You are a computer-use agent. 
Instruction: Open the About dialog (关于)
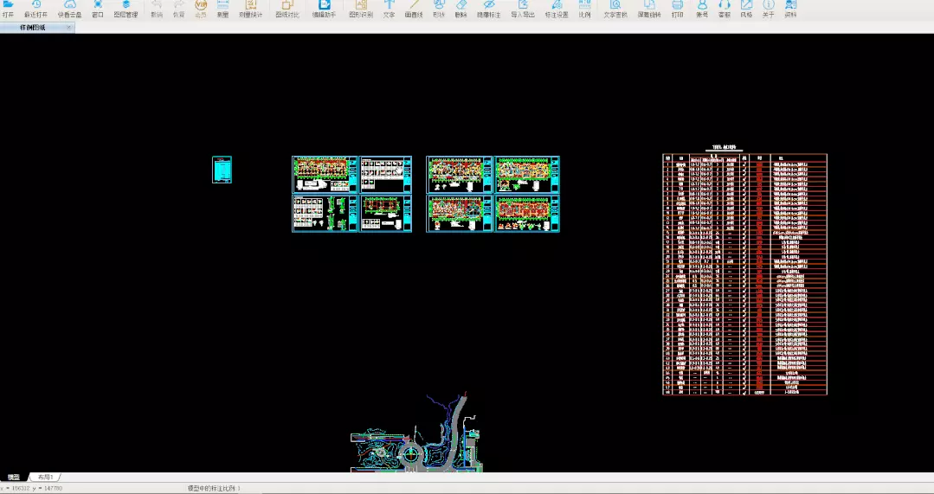pos(769,9)
